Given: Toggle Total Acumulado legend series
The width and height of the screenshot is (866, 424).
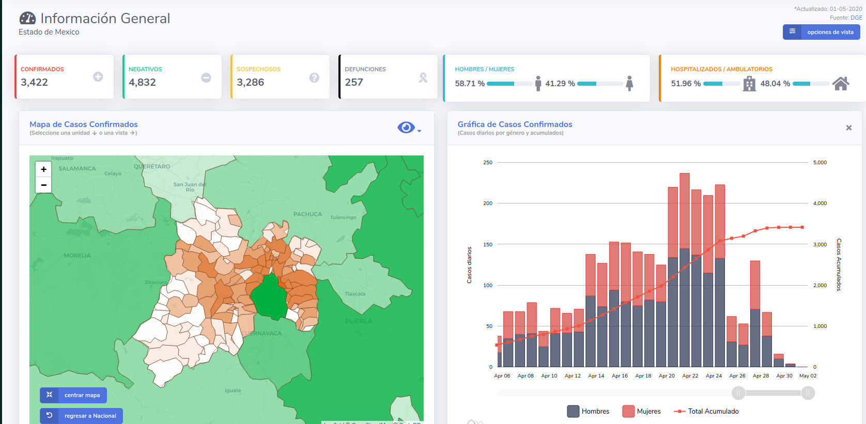Looking at the screenshot, I should (x=706, y=411).
